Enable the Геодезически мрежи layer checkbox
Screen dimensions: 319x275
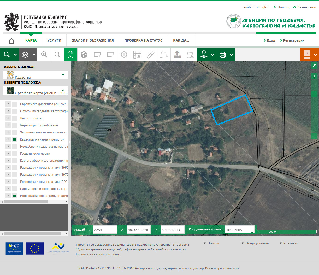(x=15, y=154)
